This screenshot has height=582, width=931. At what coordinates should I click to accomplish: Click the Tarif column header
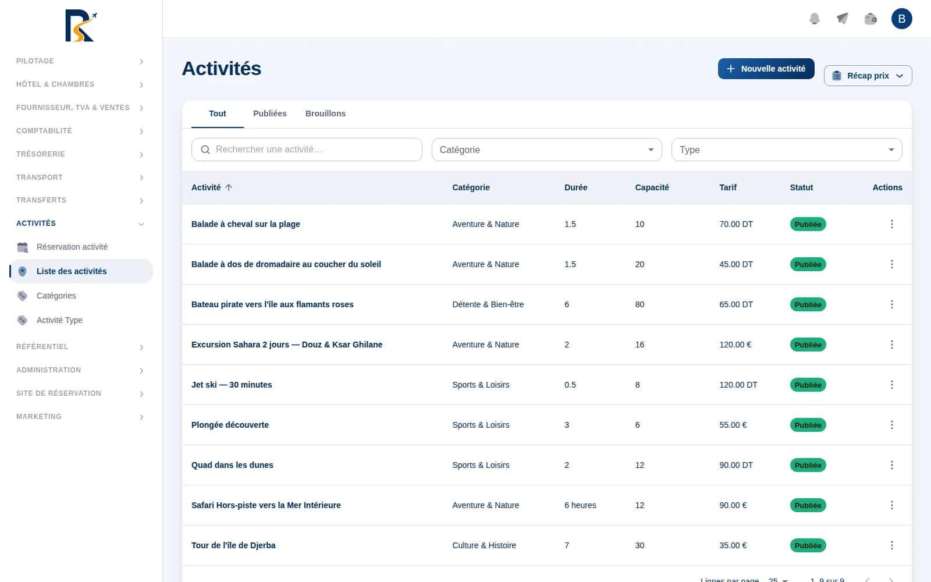(x=728, y=187)
